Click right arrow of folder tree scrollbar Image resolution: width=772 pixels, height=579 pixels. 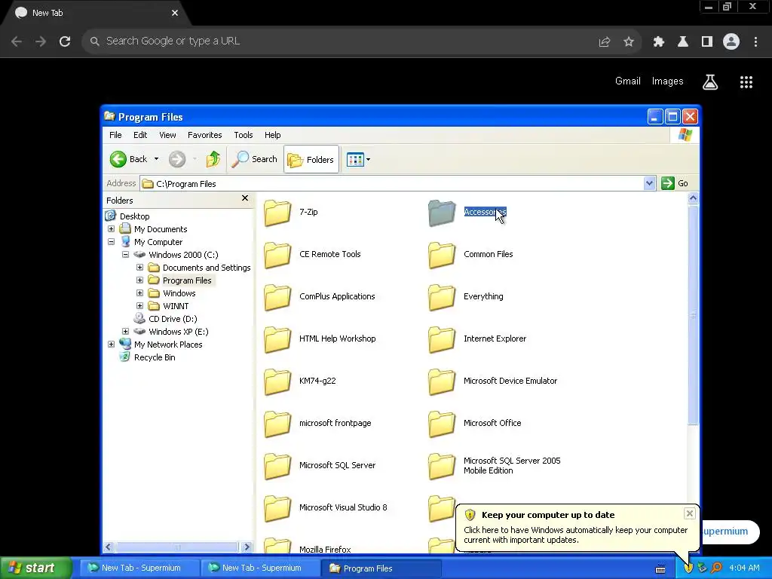(x=247, y=547)
